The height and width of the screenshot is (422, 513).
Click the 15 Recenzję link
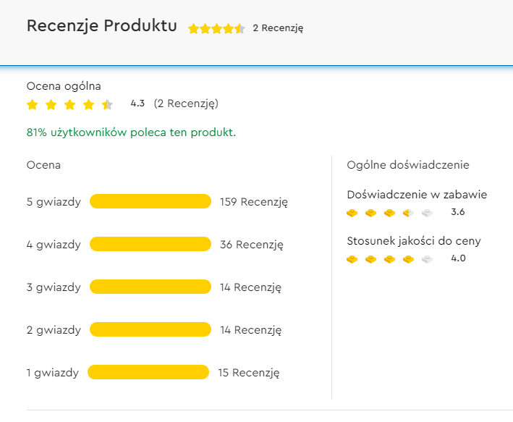coord(249,373)
